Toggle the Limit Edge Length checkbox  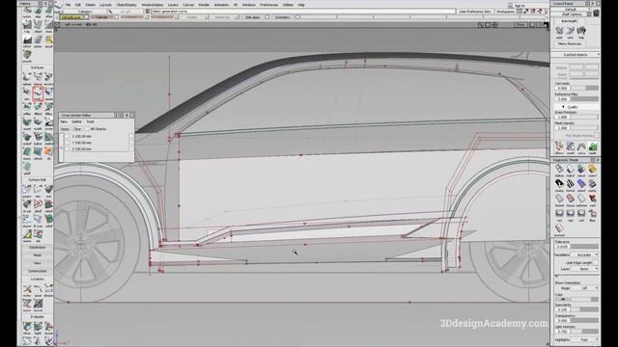tap(597, 262)
